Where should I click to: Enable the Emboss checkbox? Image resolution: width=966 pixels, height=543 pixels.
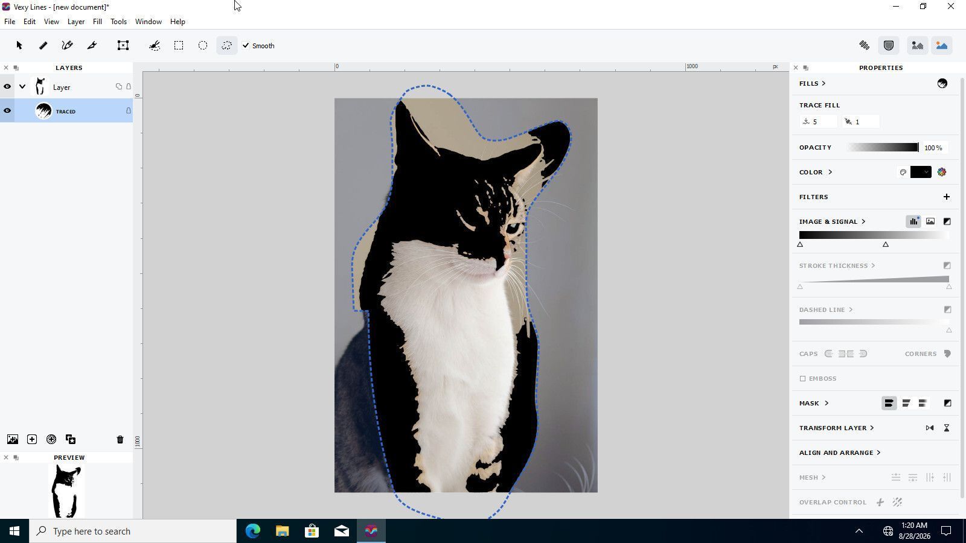pyautogui.click(x=802, y=378)
